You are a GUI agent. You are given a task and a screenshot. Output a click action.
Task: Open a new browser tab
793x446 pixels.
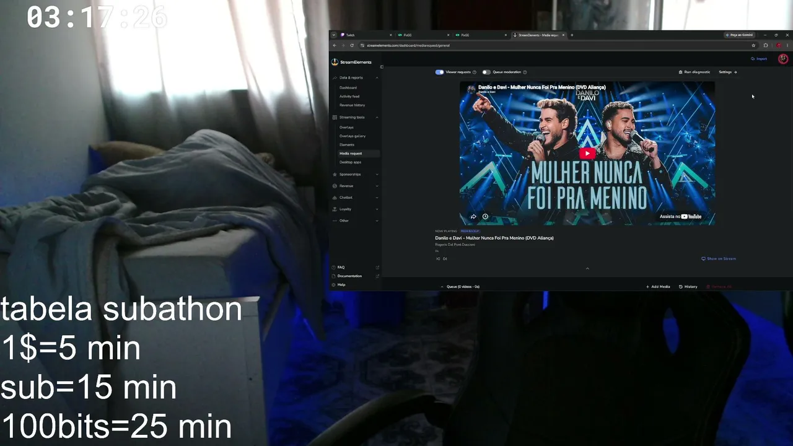(x=572, y=35)
